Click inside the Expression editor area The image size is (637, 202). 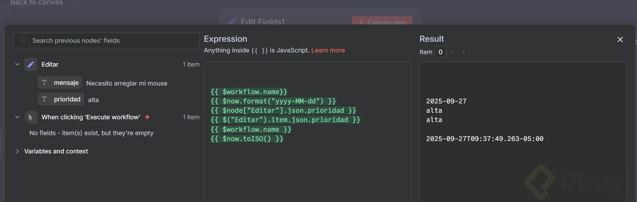307,165
